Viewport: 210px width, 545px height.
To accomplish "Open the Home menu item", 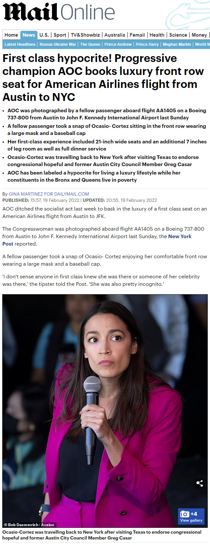I will 11,35.
